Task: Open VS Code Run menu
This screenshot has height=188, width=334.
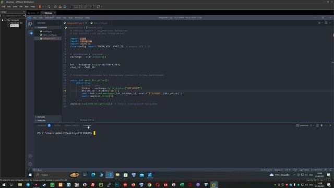Action: tap(70, 18)
